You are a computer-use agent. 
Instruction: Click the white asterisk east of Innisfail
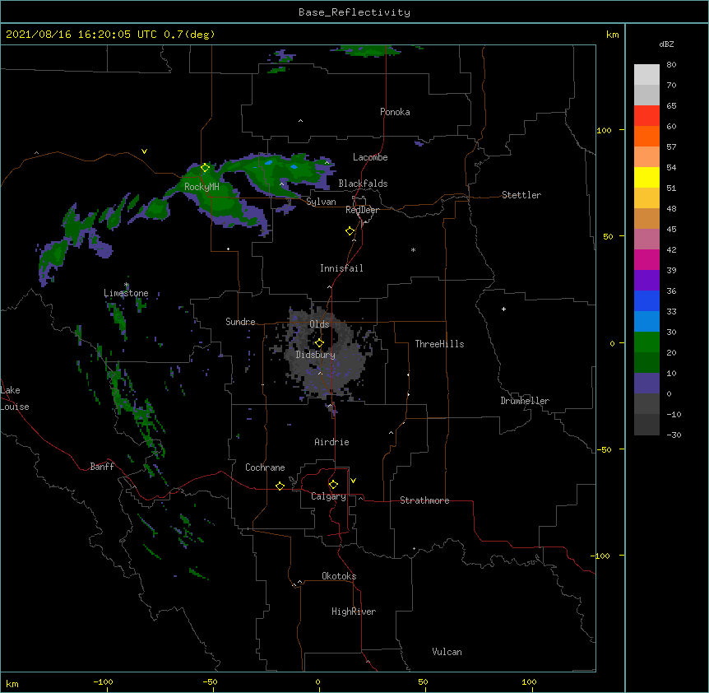[x=413, y=249]
